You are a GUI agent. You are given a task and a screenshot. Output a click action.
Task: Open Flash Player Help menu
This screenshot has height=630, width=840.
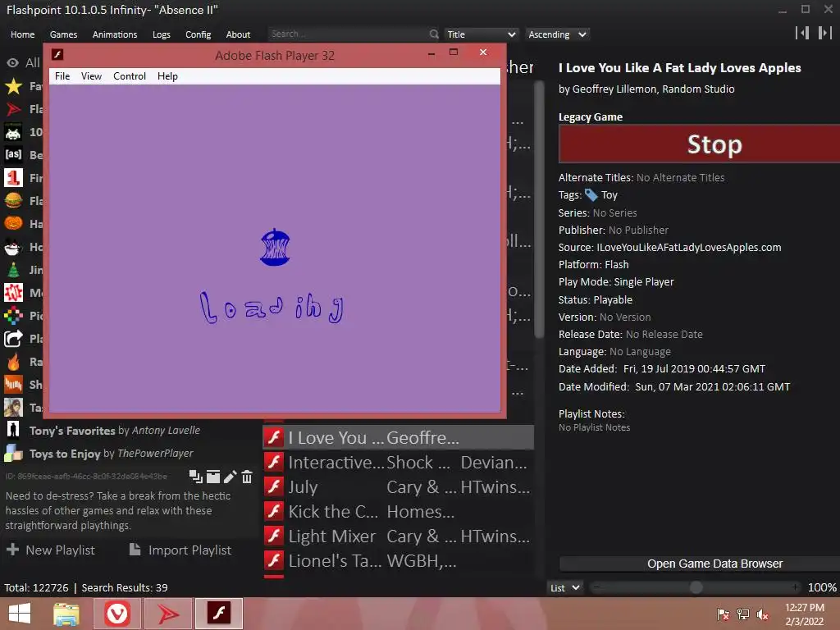pyautogui.click(x=167, y=76)
